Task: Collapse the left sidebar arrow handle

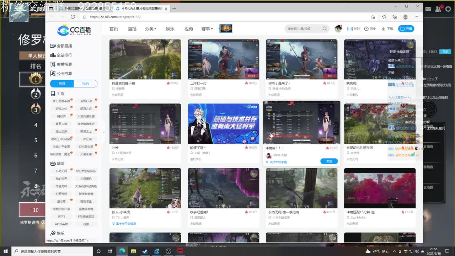Action: coord(104,132)
